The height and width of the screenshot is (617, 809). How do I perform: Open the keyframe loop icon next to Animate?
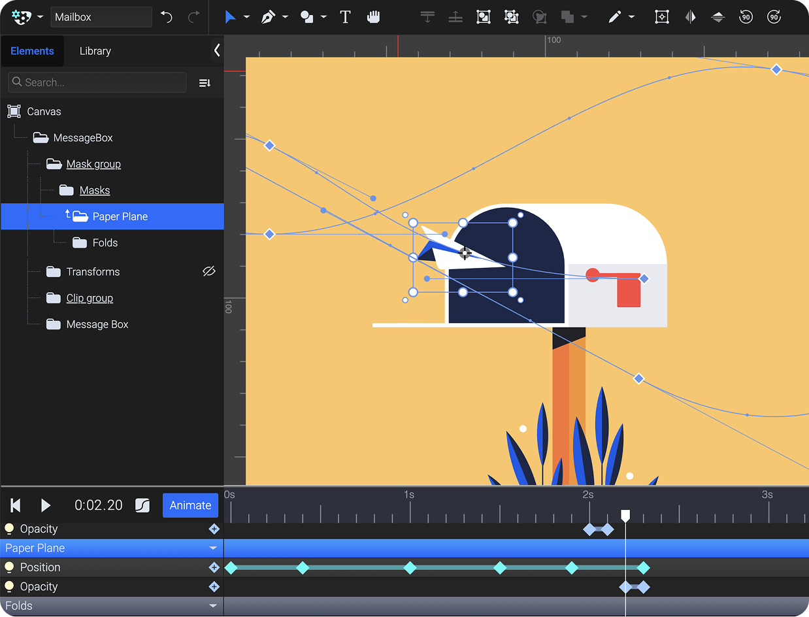click(142, 505)
